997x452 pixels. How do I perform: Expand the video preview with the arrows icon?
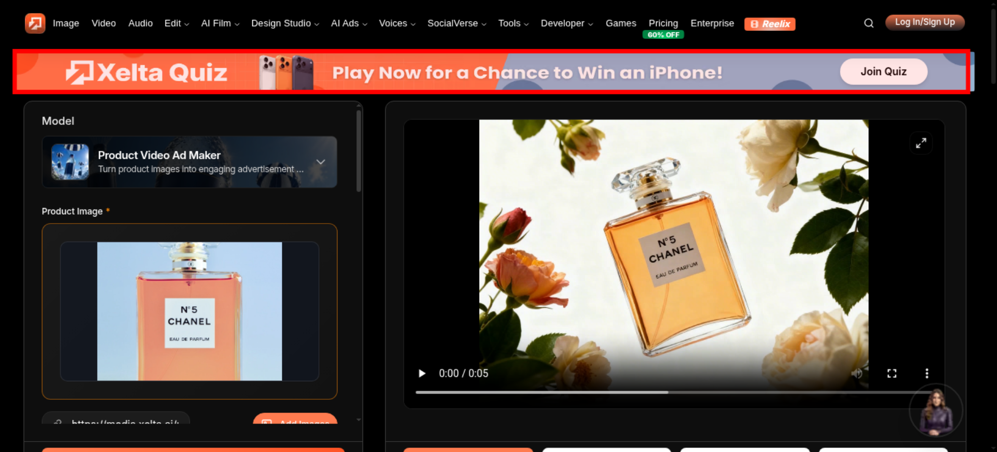point(921,143)
